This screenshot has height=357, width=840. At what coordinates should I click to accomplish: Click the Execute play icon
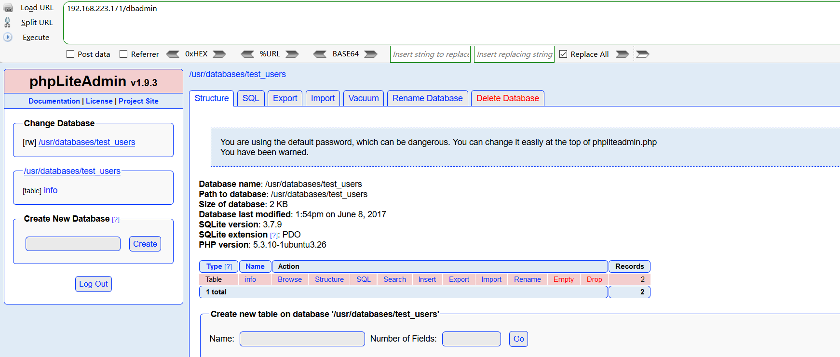coord(8,37)
